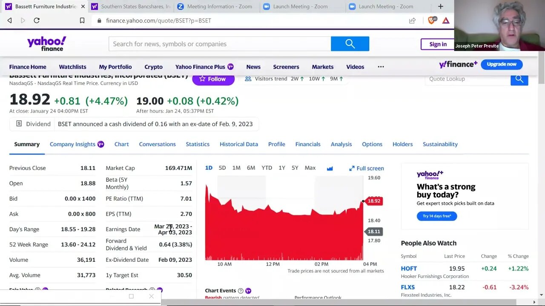Open Screeners menu item
The width and height of the screenshot is (545, 306).
(286, 67)
